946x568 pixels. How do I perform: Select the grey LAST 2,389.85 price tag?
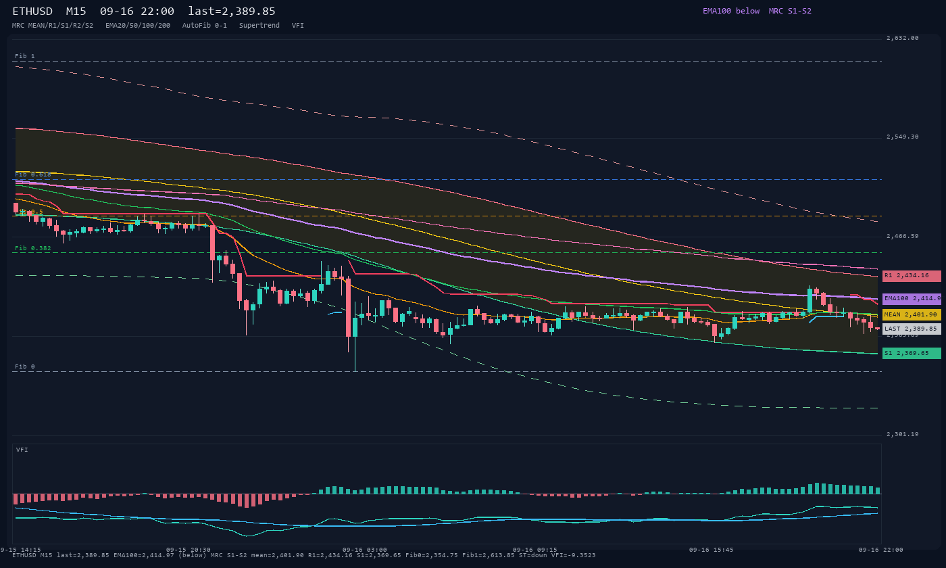click(912, 329)
